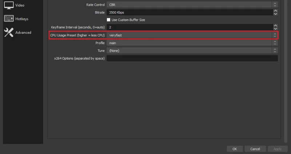Select the Video tab label

[x=20, y=5]
